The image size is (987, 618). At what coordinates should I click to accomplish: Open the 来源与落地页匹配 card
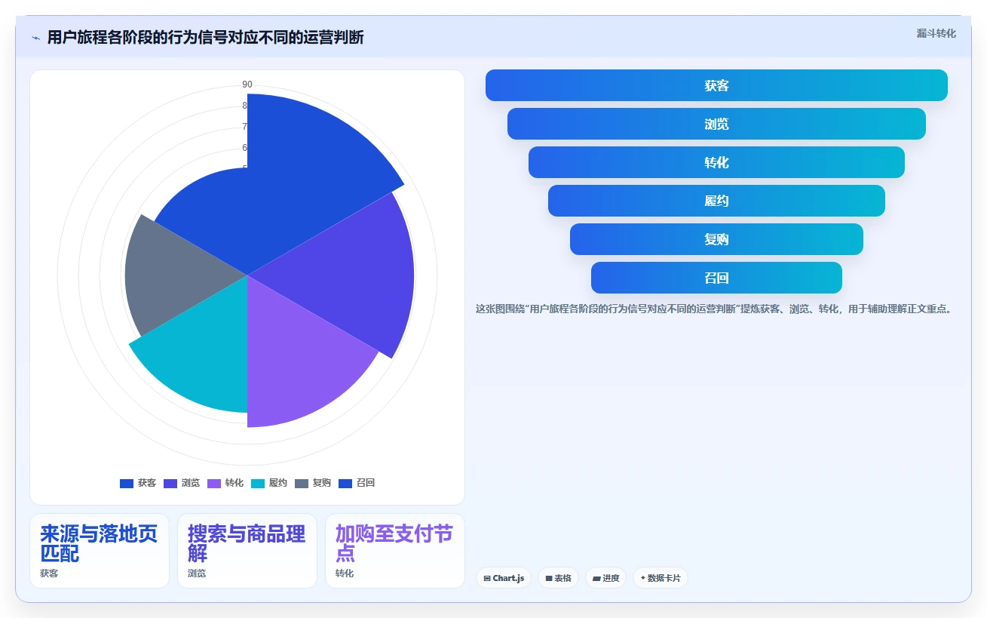click(x=100, y=551)
